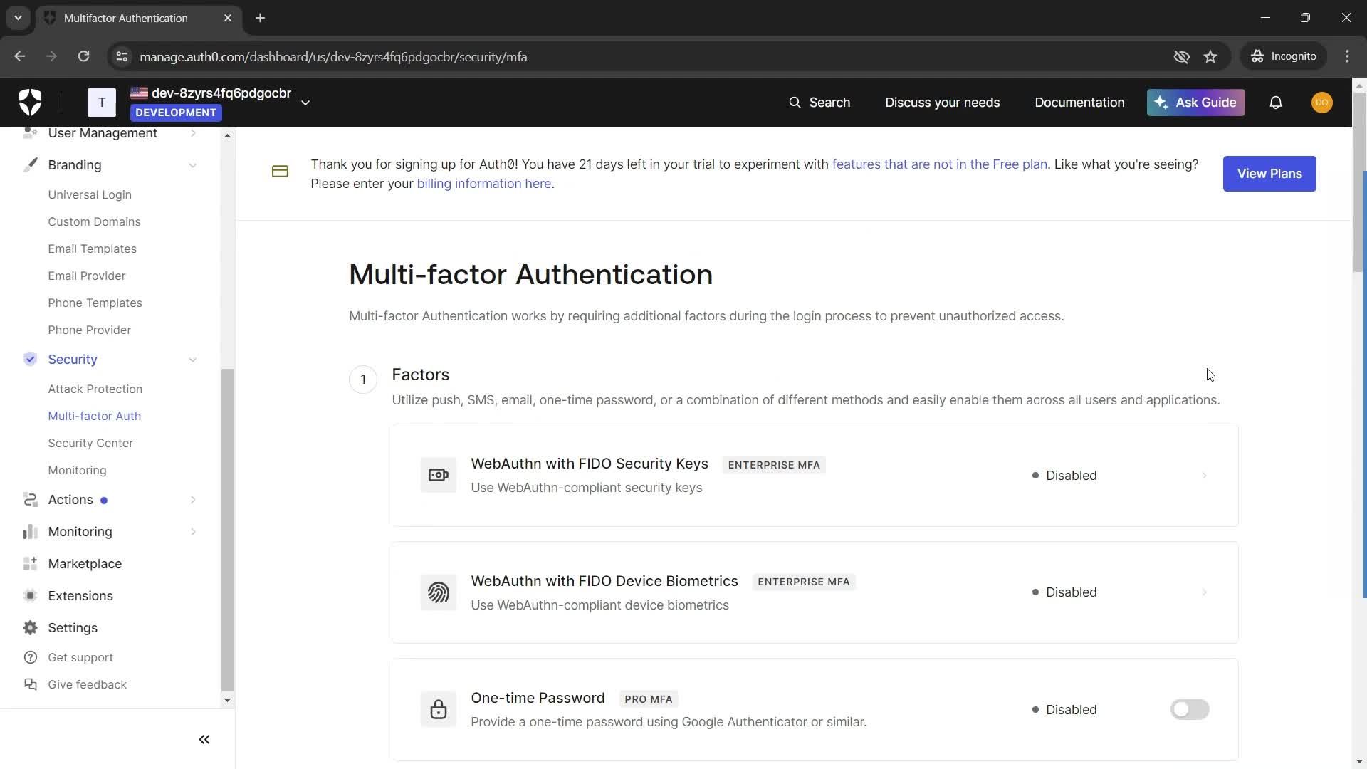
Task: Open the Get support link
Action: coord(80,657)
